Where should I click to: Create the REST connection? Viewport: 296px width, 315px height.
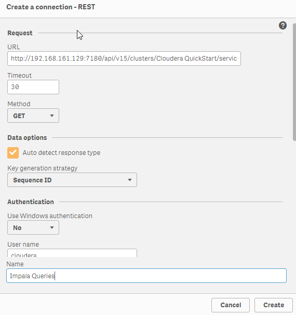point(274,305)
